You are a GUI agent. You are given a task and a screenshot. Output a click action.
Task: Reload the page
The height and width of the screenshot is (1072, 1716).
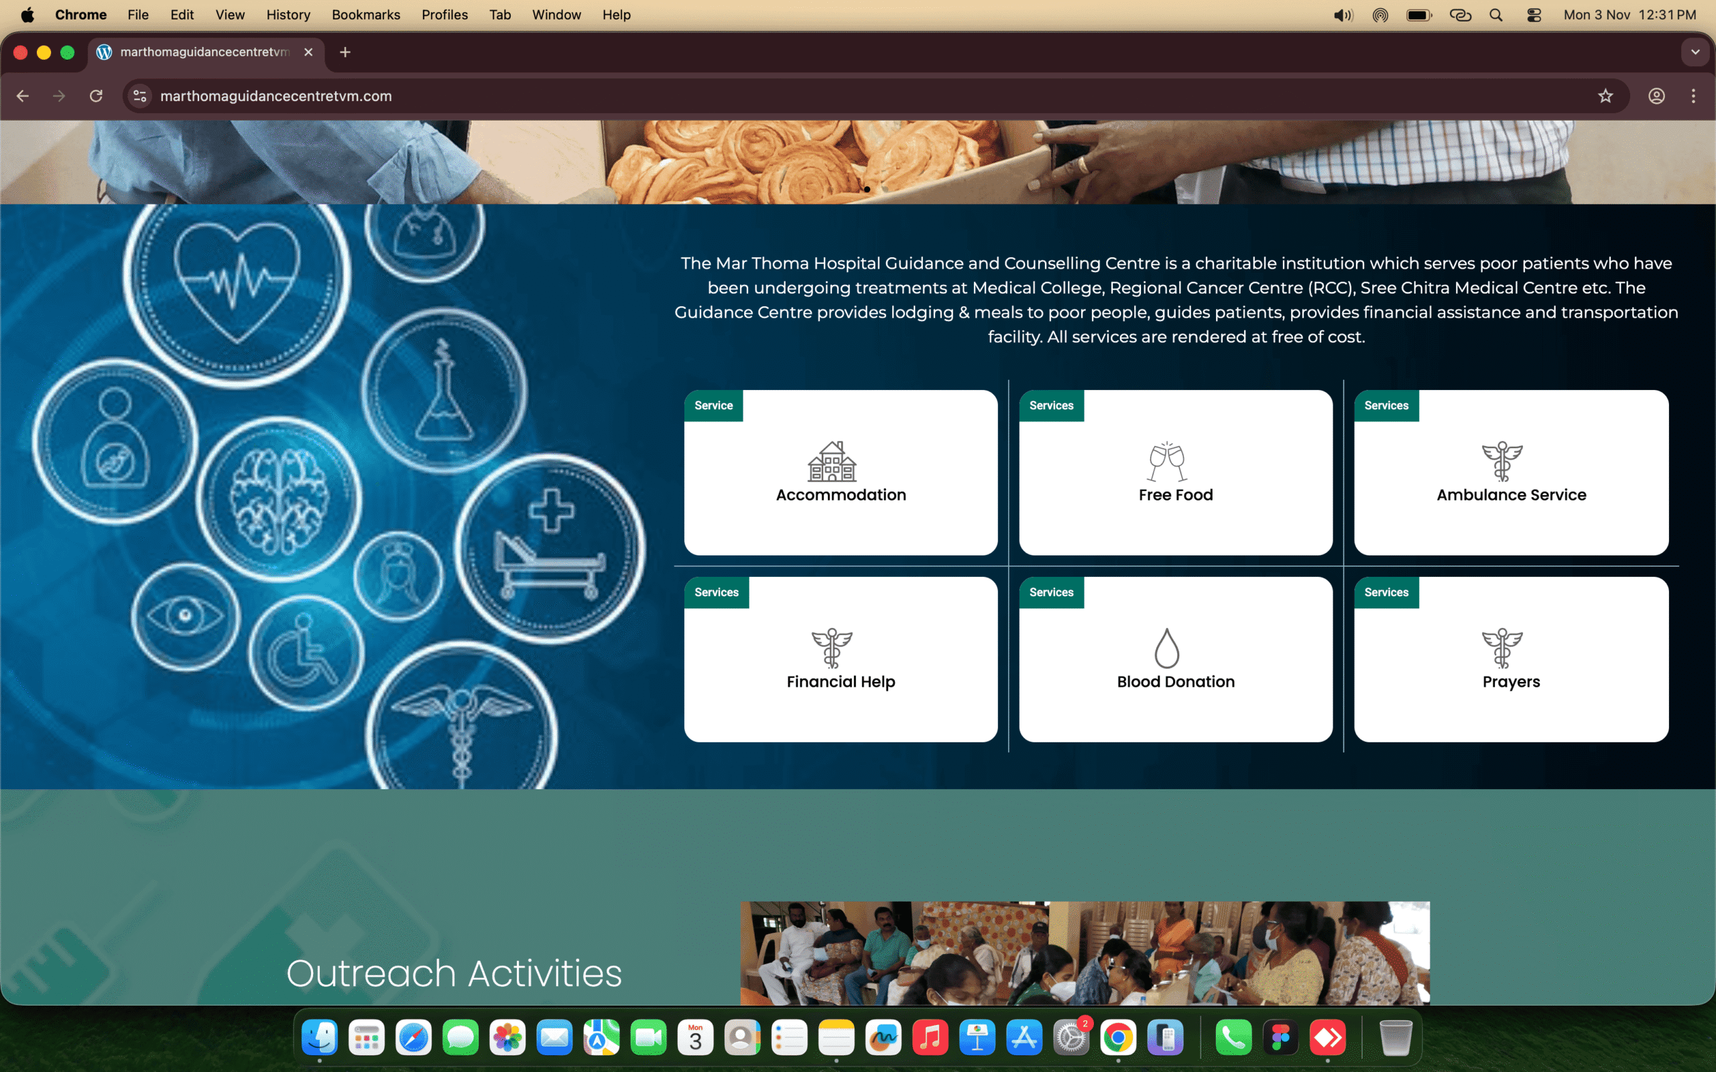[96, 96]
